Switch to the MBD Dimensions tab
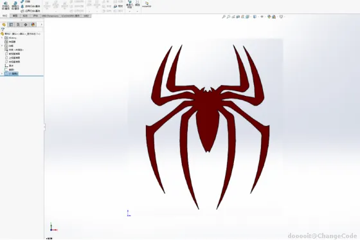The width and height of the screenshot is (360, 240). coord(50,16)
